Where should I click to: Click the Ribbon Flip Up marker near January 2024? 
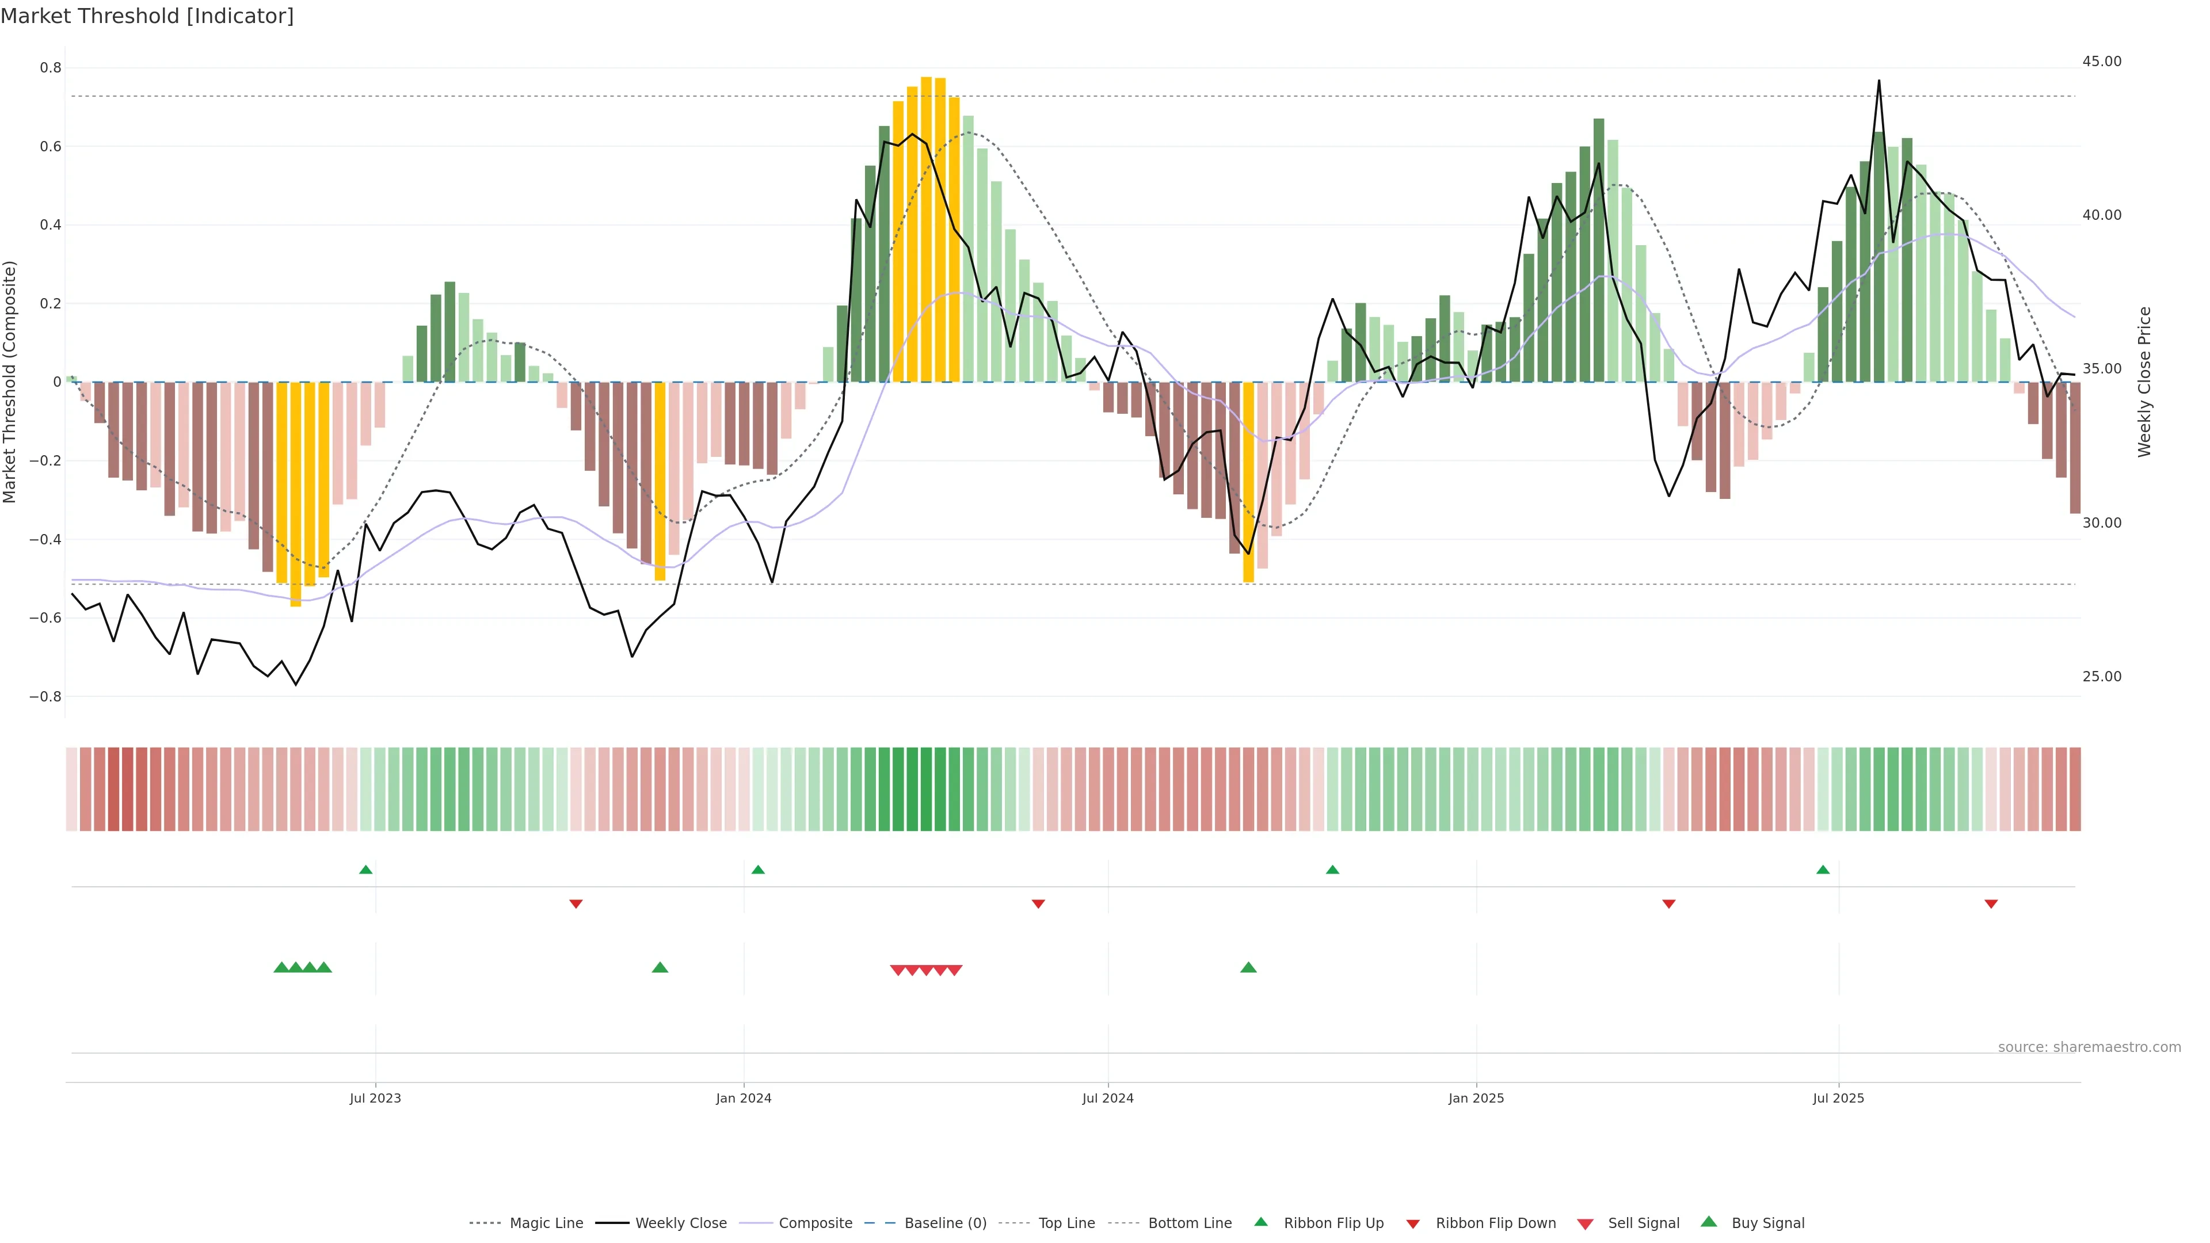[x=757, y=870]
